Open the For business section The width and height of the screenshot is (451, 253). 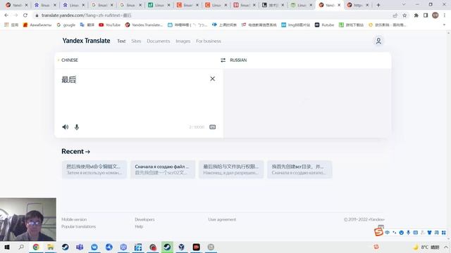click(x=209, y=41)
